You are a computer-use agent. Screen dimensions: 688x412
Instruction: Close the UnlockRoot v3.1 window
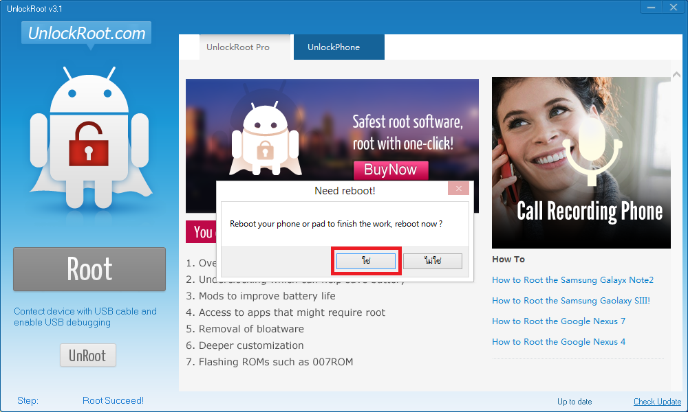[x=674, y=7]
